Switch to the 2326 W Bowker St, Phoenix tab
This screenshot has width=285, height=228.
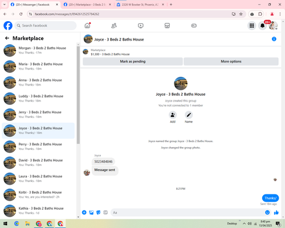pos(140,5)
